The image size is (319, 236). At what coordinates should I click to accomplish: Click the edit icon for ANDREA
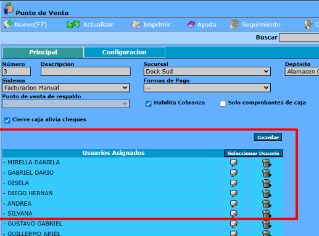pos(234,204)
